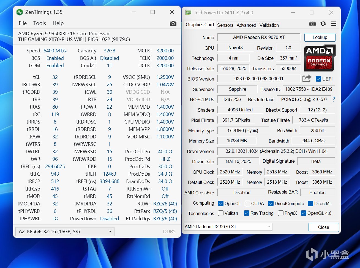Open the GPU-Z hamburger menu
360x268 pixels.
coord(334,24)
